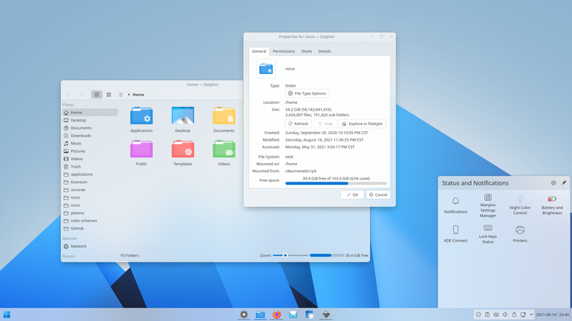Pin the Status and Notifications popup open

pos(564,182)
